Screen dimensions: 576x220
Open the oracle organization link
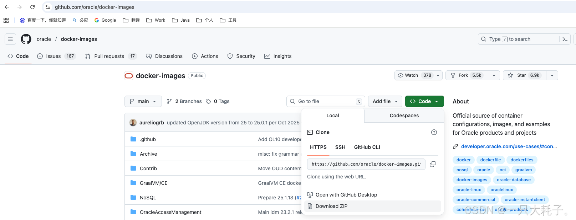44,39
